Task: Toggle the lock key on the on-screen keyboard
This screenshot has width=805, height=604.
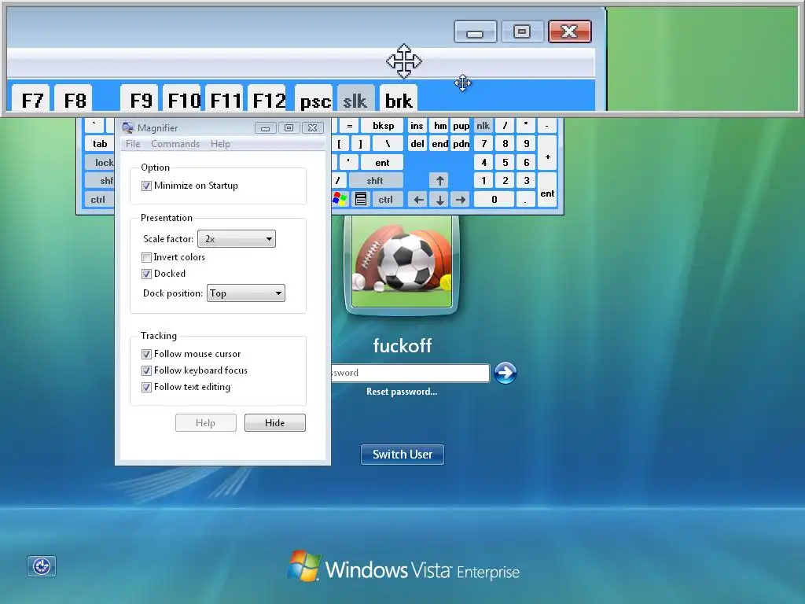Action: [x=101, y=162]
